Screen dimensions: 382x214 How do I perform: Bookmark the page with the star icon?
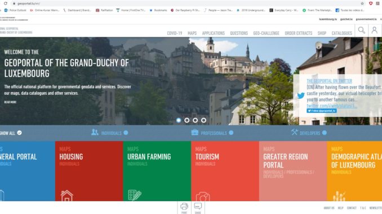(x=362, y=3)
